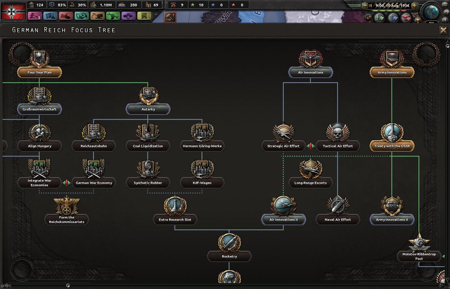Increase game speed with plus button
450x289 pixels.
pyautogui.click(x=415, y=6)
